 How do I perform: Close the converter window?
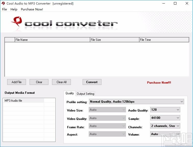pyautogui.click(x=187, y=4)
